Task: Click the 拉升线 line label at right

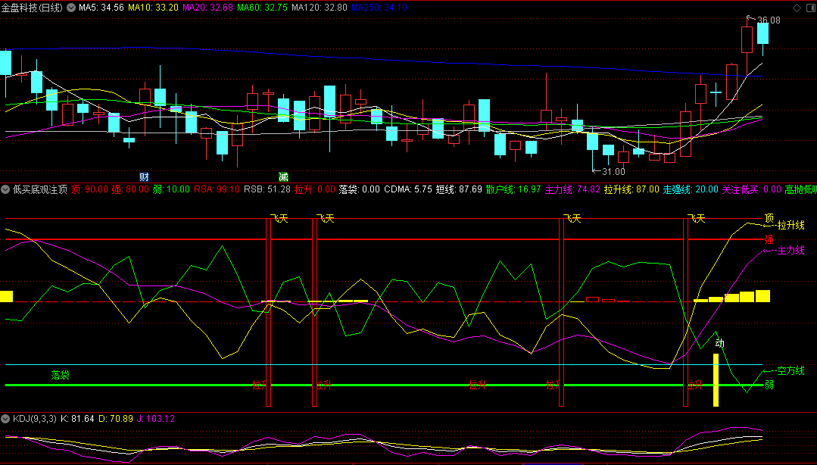Action: coord(791,226)
